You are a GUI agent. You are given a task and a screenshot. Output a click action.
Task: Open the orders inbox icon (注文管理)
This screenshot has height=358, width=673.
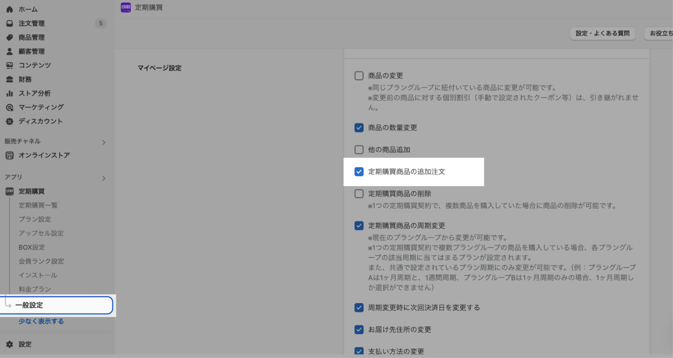coord(9,23)
